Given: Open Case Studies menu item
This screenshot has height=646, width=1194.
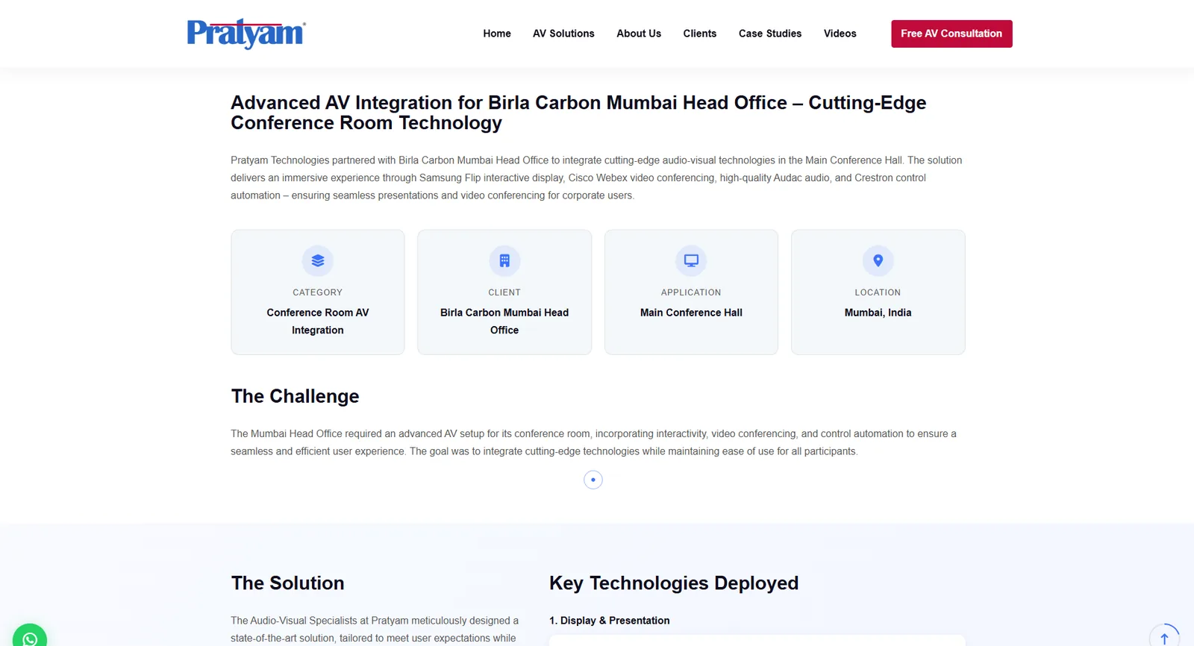Looking at the screenshot, I should click(770, 34).
